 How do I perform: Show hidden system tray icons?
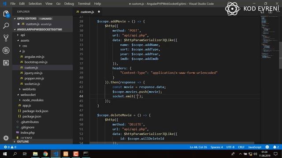tap(240, 154)
